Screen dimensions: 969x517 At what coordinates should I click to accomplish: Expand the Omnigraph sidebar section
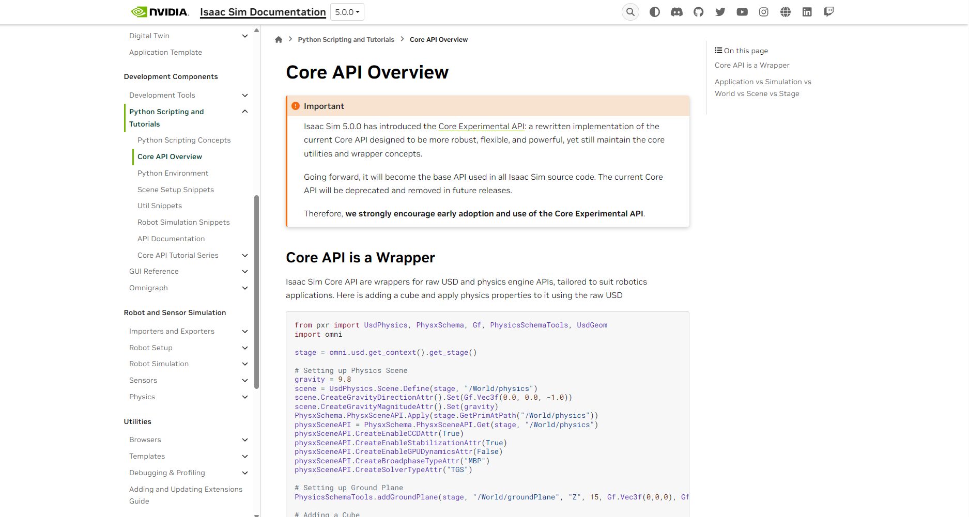pos(245,288)
